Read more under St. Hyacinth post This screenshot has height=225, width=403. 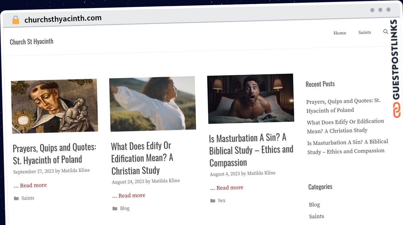pyautogui.click(x=33, y=185)
